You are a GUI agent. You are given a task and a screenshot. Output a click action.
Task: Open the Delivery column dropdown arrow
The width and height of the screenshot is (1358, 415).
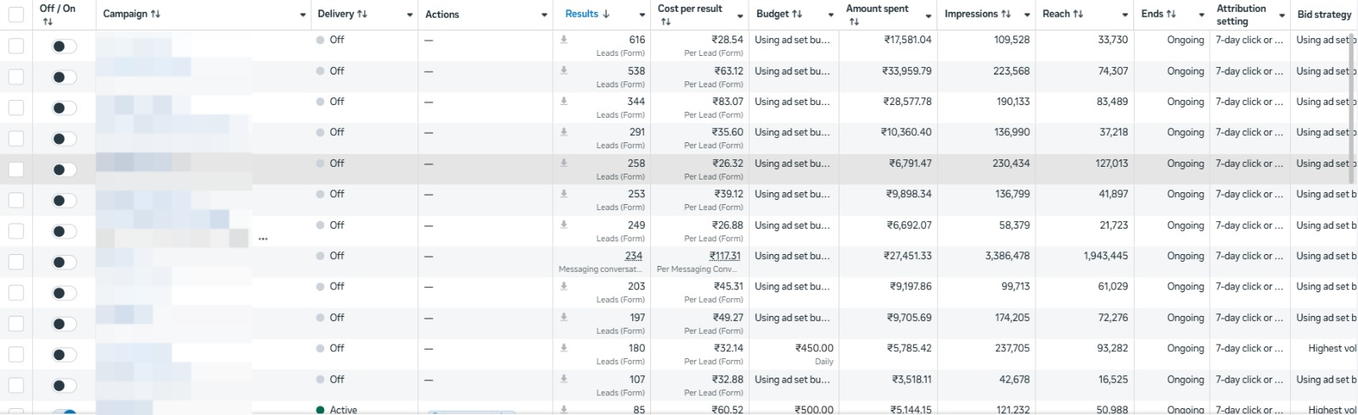[x=409, y=15]
